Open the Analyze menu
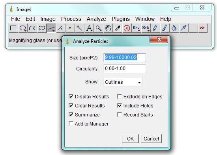The width and height of the screenshot is (217, 155). pos(96,19)
